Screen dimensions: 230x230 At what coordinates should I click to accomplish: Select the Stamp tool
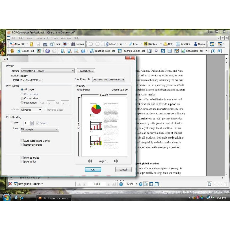tap(199, 44)
